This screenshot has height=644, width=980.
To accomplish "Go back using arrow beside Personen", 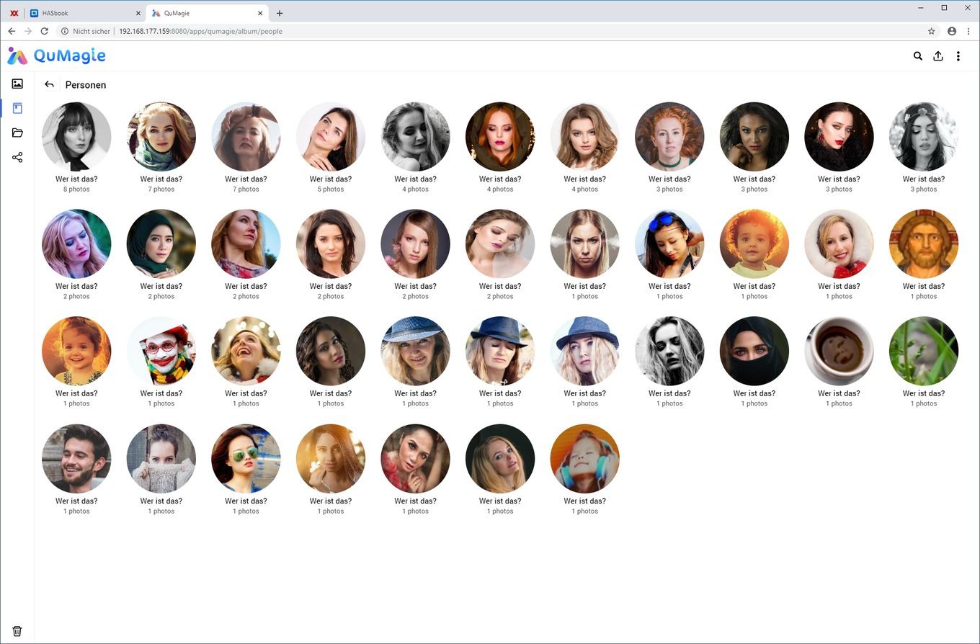I will (x=49, y=84).
